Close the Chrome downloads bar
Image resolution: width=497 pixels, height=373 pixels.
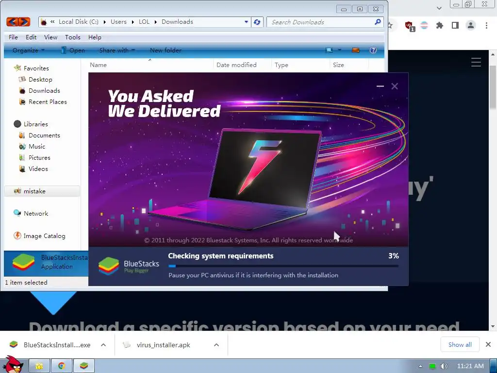pos(488,344)
